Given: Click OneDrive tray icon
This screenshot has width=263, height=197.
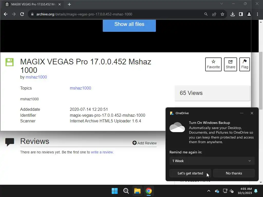Looking at the screenshot, I should (x=217, y=191).
